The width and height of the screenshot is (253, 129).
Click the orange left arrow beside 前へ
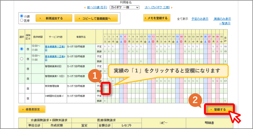[85, 8]
